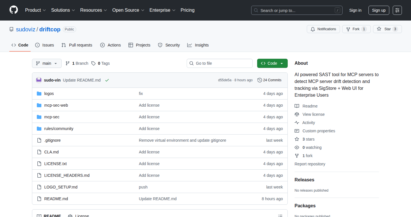The height and width of the screenshot is (217, 411).
Task: Open the Releases heading link
Action: (305, 180)
